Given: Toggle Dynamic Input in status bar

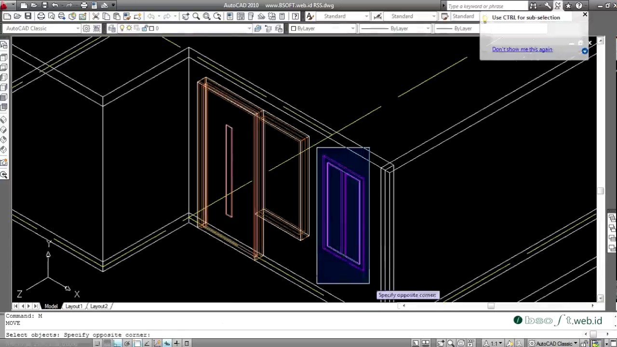Looking at the screenshot, I should pos(167,343).
